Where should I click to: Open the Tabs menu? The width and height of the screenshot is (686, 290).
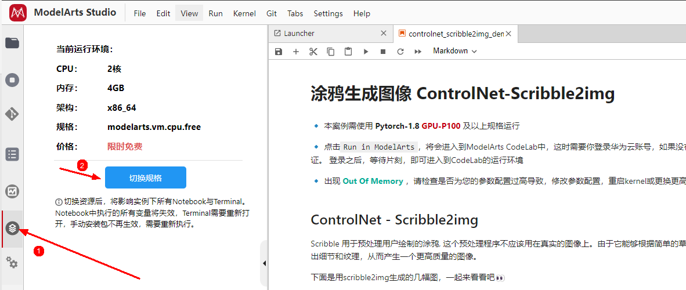(295, 13)
